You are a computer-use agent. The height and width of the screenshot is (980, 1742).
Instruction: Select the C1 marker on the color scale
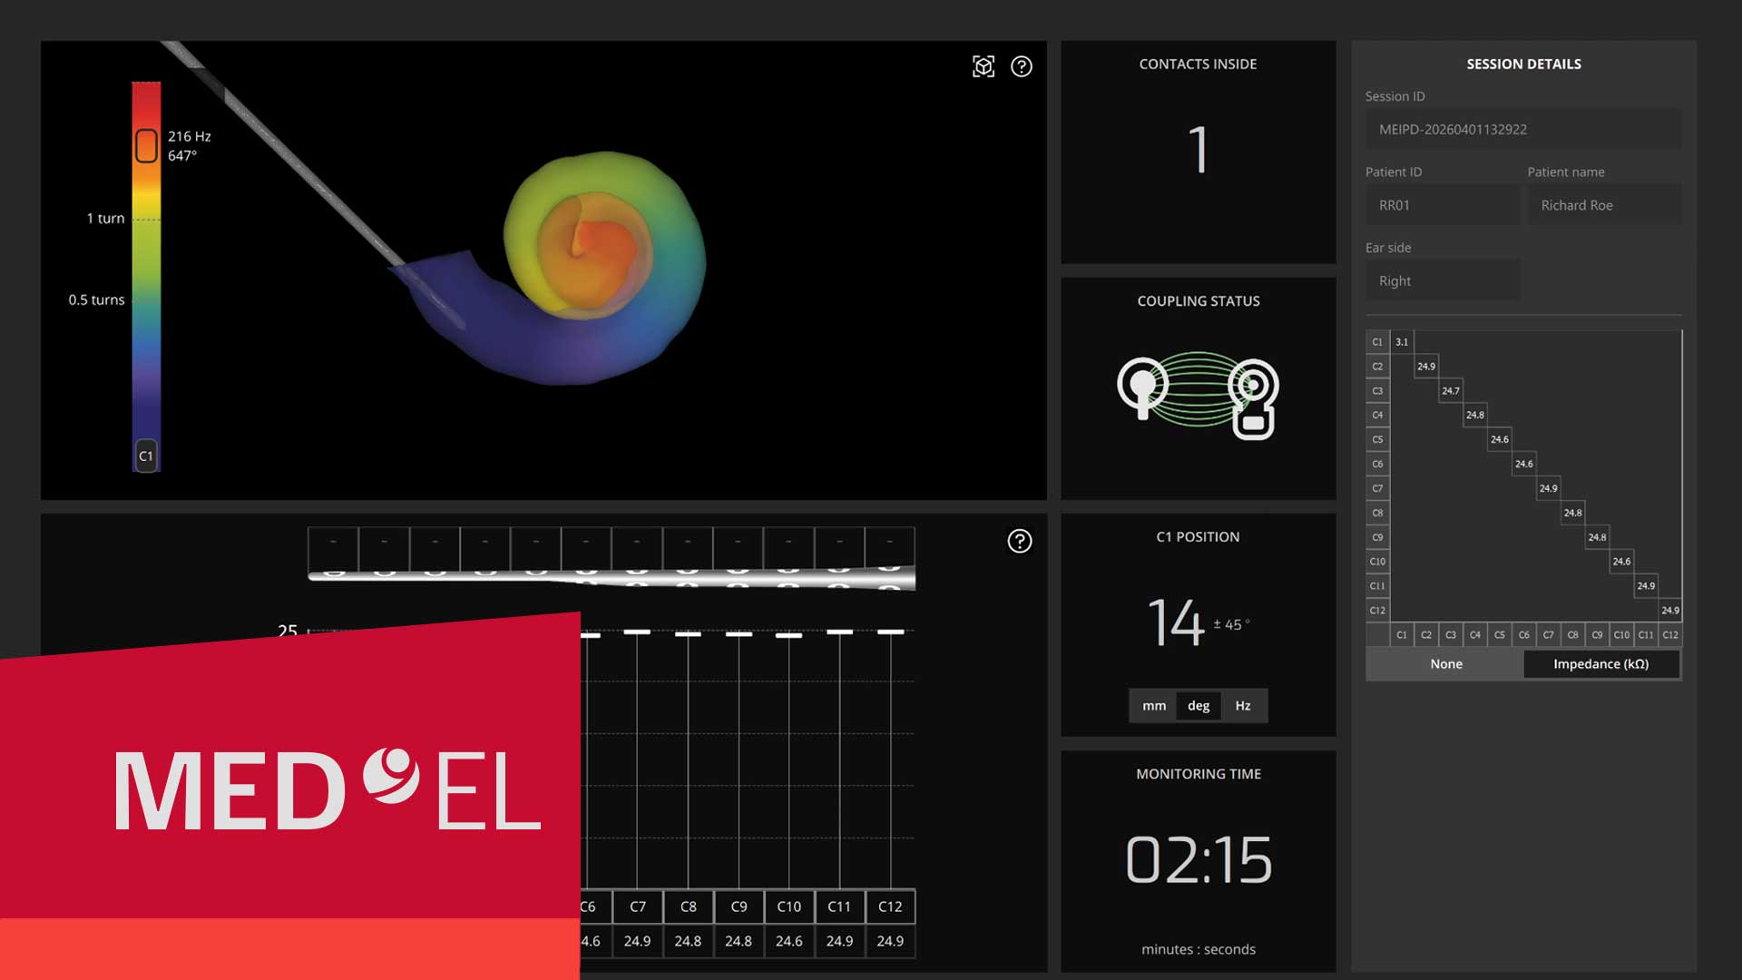pyautogui.click(x=146, y=456)
